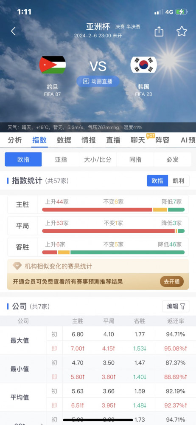Open the 最大值 odds row

(x=98, y=341)
